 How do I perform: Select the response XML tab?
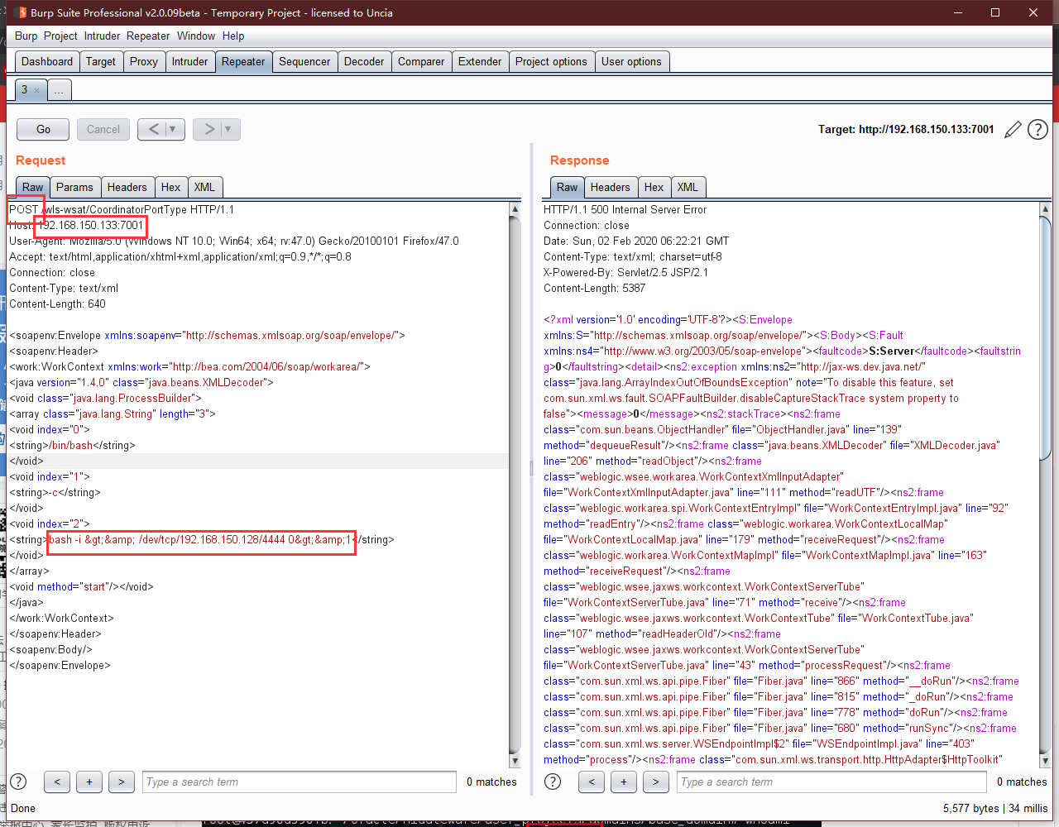(x=688, y=187)
